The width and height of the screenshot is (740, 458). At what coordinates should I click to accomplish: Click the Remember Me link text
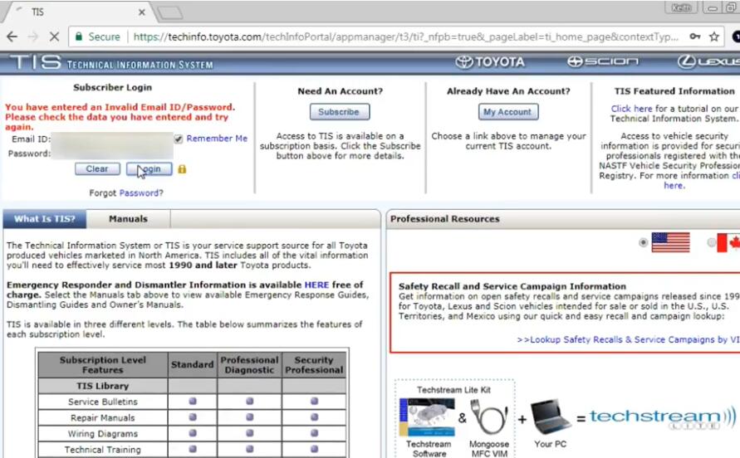point(217,139)
